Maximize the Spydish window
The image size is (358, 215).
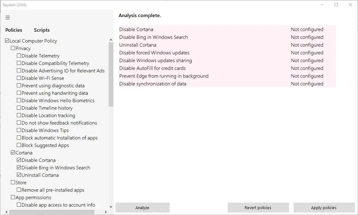[x=336, y=5]
